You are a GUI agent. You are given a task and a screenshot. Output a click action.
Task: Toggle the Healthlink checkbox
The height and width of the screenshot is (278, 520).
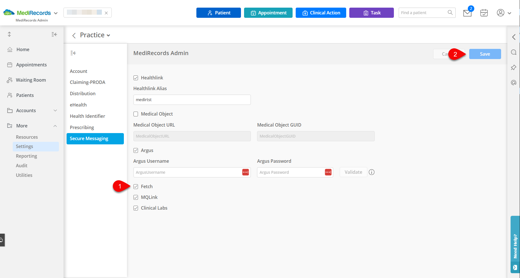tap(136, 78)
